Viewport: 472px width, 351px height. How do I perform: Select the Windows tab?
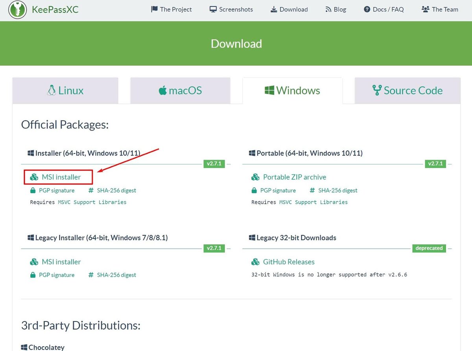pyautogui.click(x=292, y=91)
